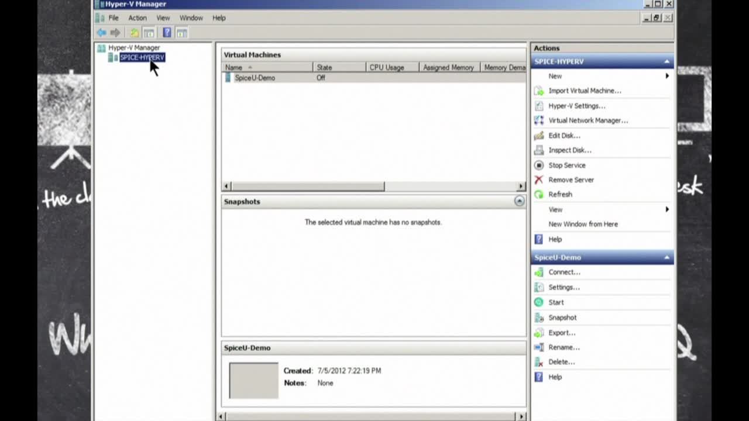
Task: Expand the New submenu arrow in Actions
Action: [x=667, y=76]
